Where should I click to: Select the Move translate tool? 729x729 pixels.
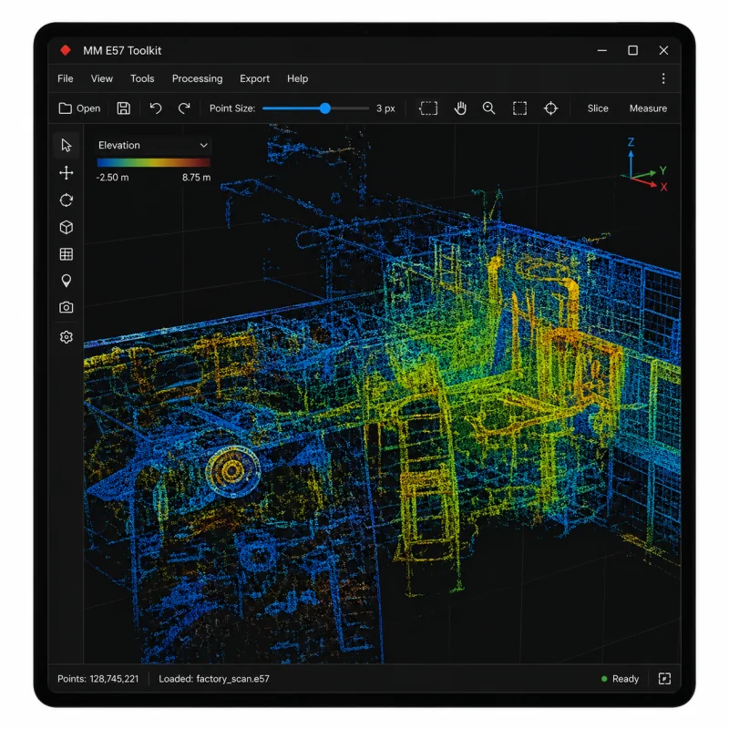point(66,173)
